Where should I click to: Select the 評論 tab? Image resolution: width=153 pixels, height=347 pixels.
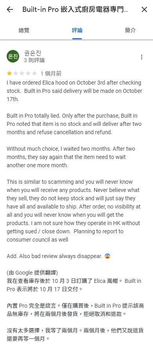(77, 30)
